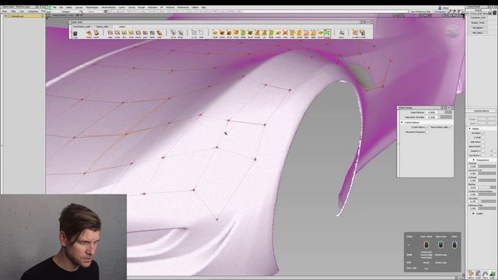The height and width of the screenshot is (280, 498).
Task: Click the first orange extrude icon after separator
Action: click(x=215, y=33)
